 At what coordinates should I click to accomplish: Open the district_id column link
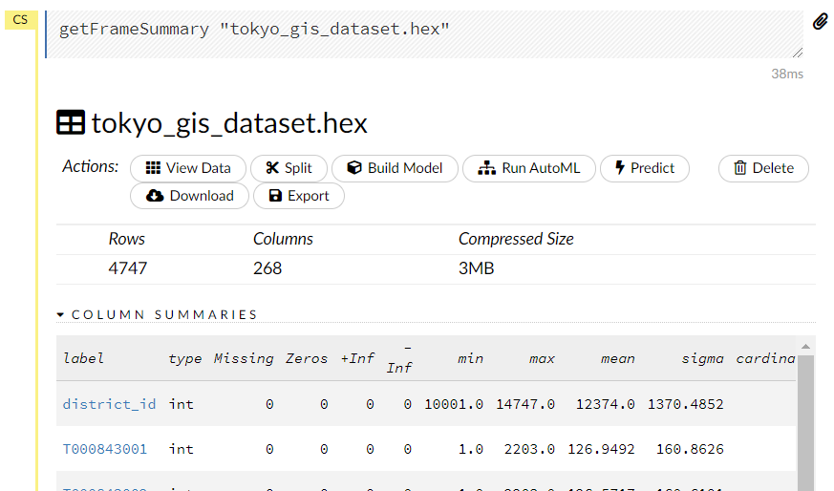(x=109, y=404)
